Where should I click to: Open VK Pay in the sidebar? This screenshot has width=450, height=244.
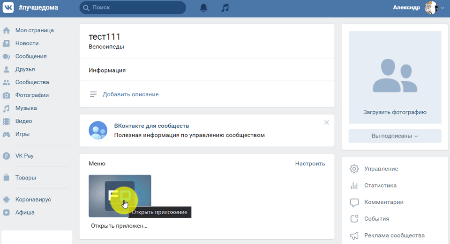tap(24, 156)
